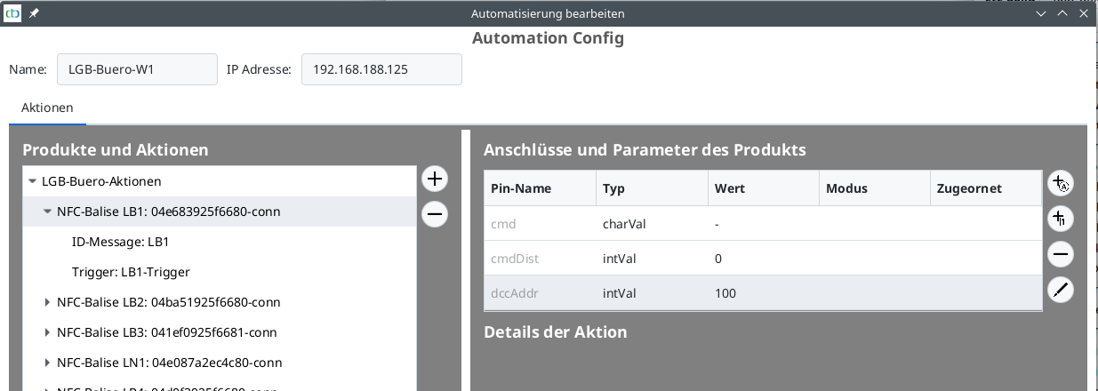Click the pencil edit button
This screenshot has height=391, width=1098.
1060,290
